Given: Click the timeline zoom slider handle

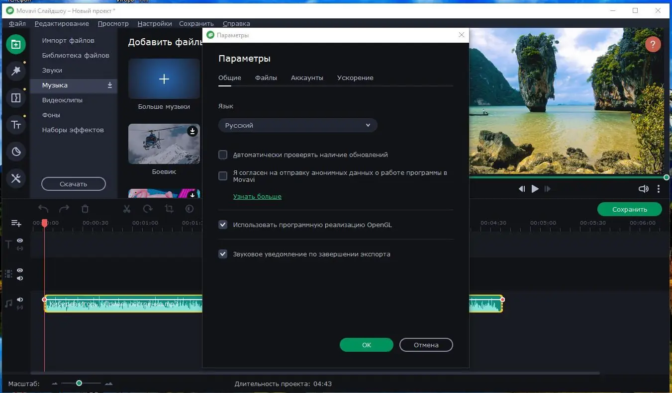Looking at the screenshot, I should point(79,383).
